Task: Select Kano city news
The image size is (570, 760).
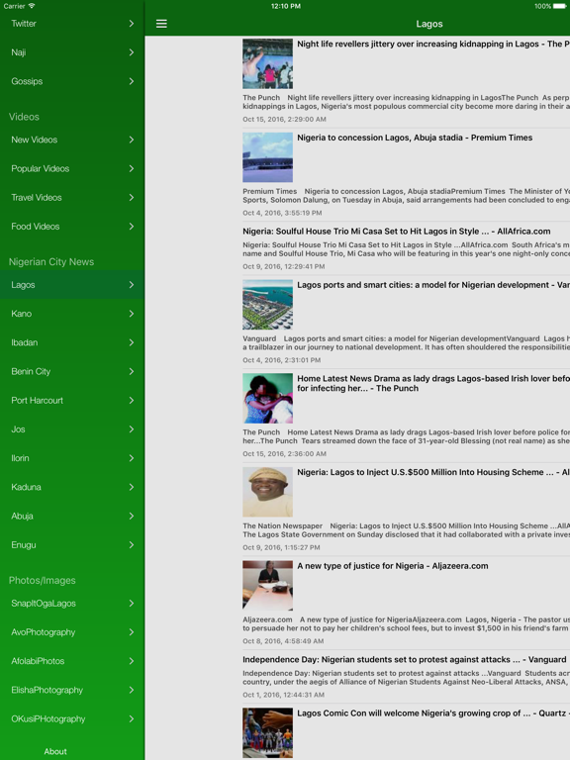Action: point(72,314)
